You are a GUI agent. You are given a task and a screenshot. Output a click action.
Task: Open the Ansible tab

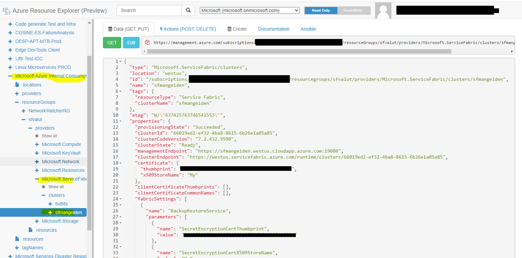pos(308,29)
